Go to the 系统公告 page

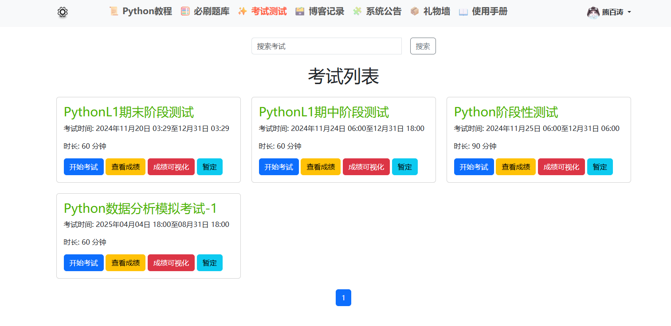click(x=383, y=12)
